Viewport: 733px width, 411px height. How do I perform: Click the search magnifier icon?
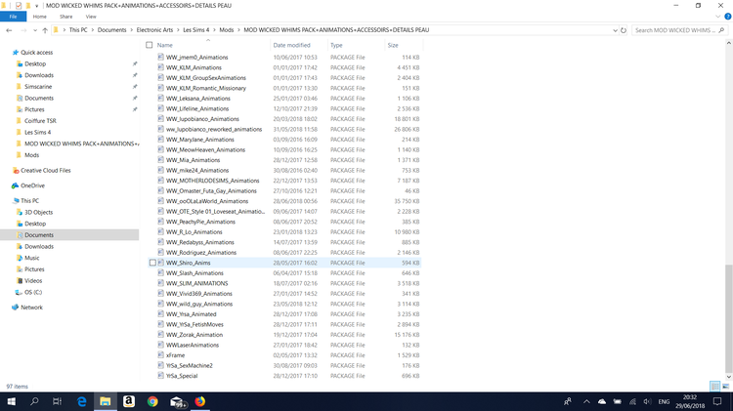point(721,30)
